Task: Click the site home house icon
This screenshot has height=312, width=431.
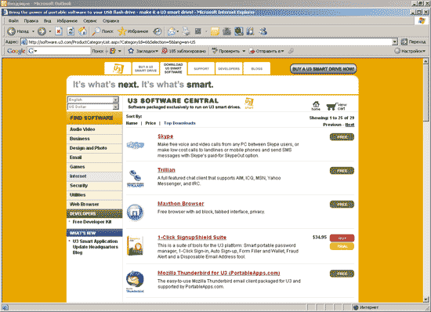Action: click(316, 104)
